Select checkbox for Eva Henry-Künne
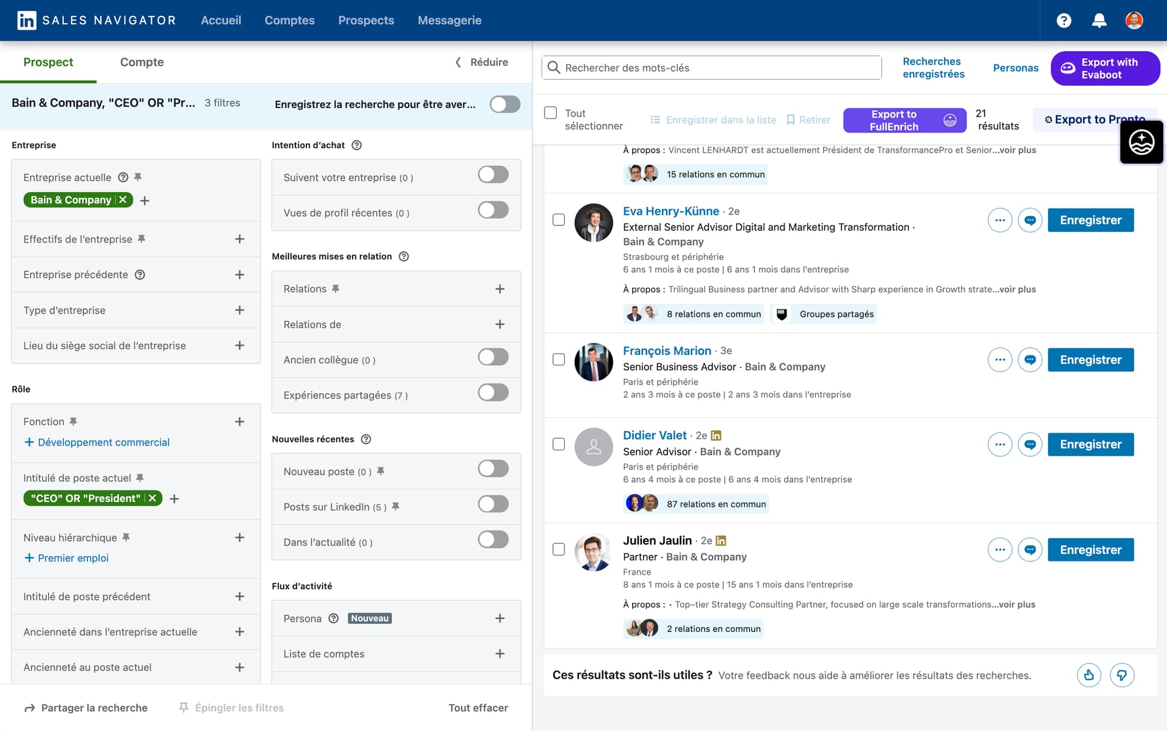1167x731 pixels. click(x=559, y=220)
